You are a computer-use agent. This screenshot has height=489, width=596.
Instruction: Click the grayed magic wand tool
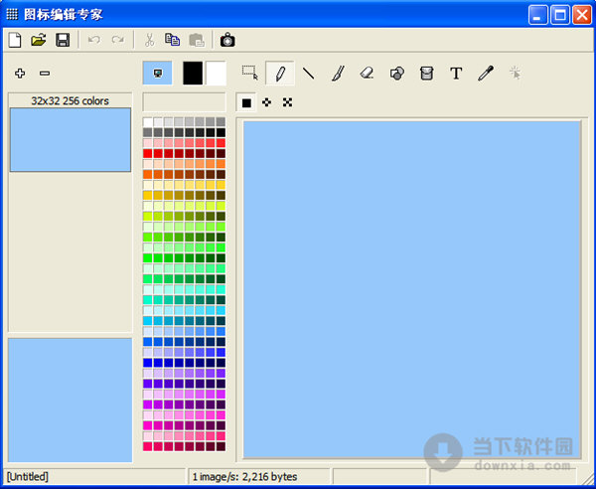[515, 73]
